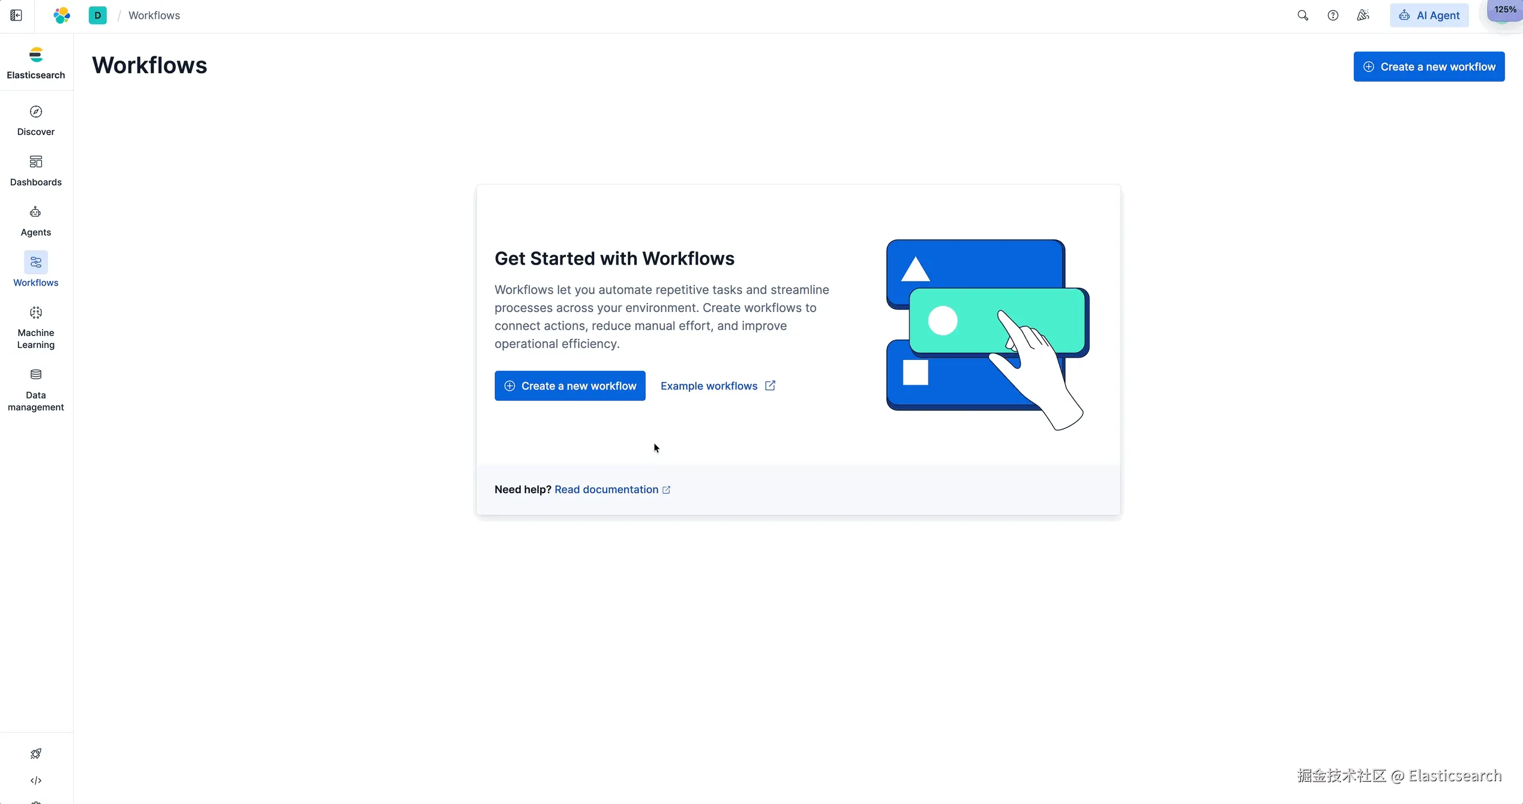Open Dashboards from the sidebar
This screenshot has height=804, width=1523.
[36, 171]
